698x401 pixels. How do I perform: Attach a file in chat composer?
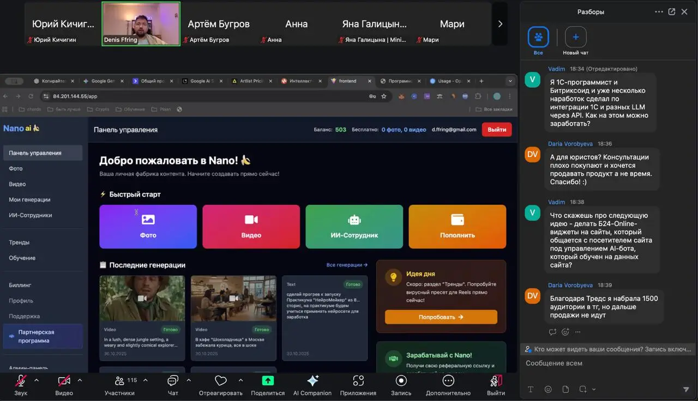tap(565, 389)
